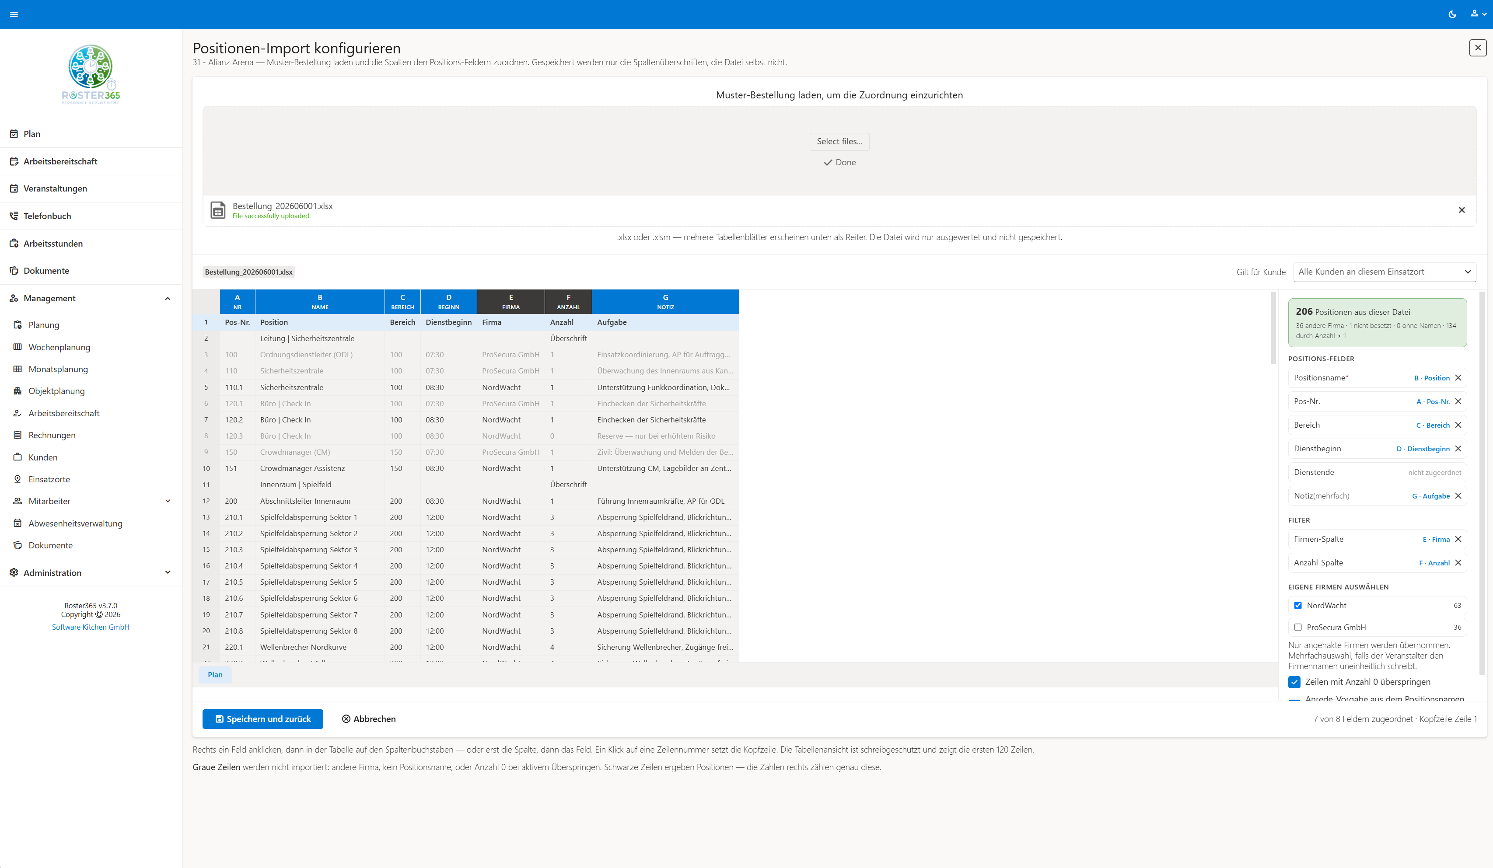Open Arbeitsstunden page
This screenshot has height=868, width=1493.
point(91,244)
